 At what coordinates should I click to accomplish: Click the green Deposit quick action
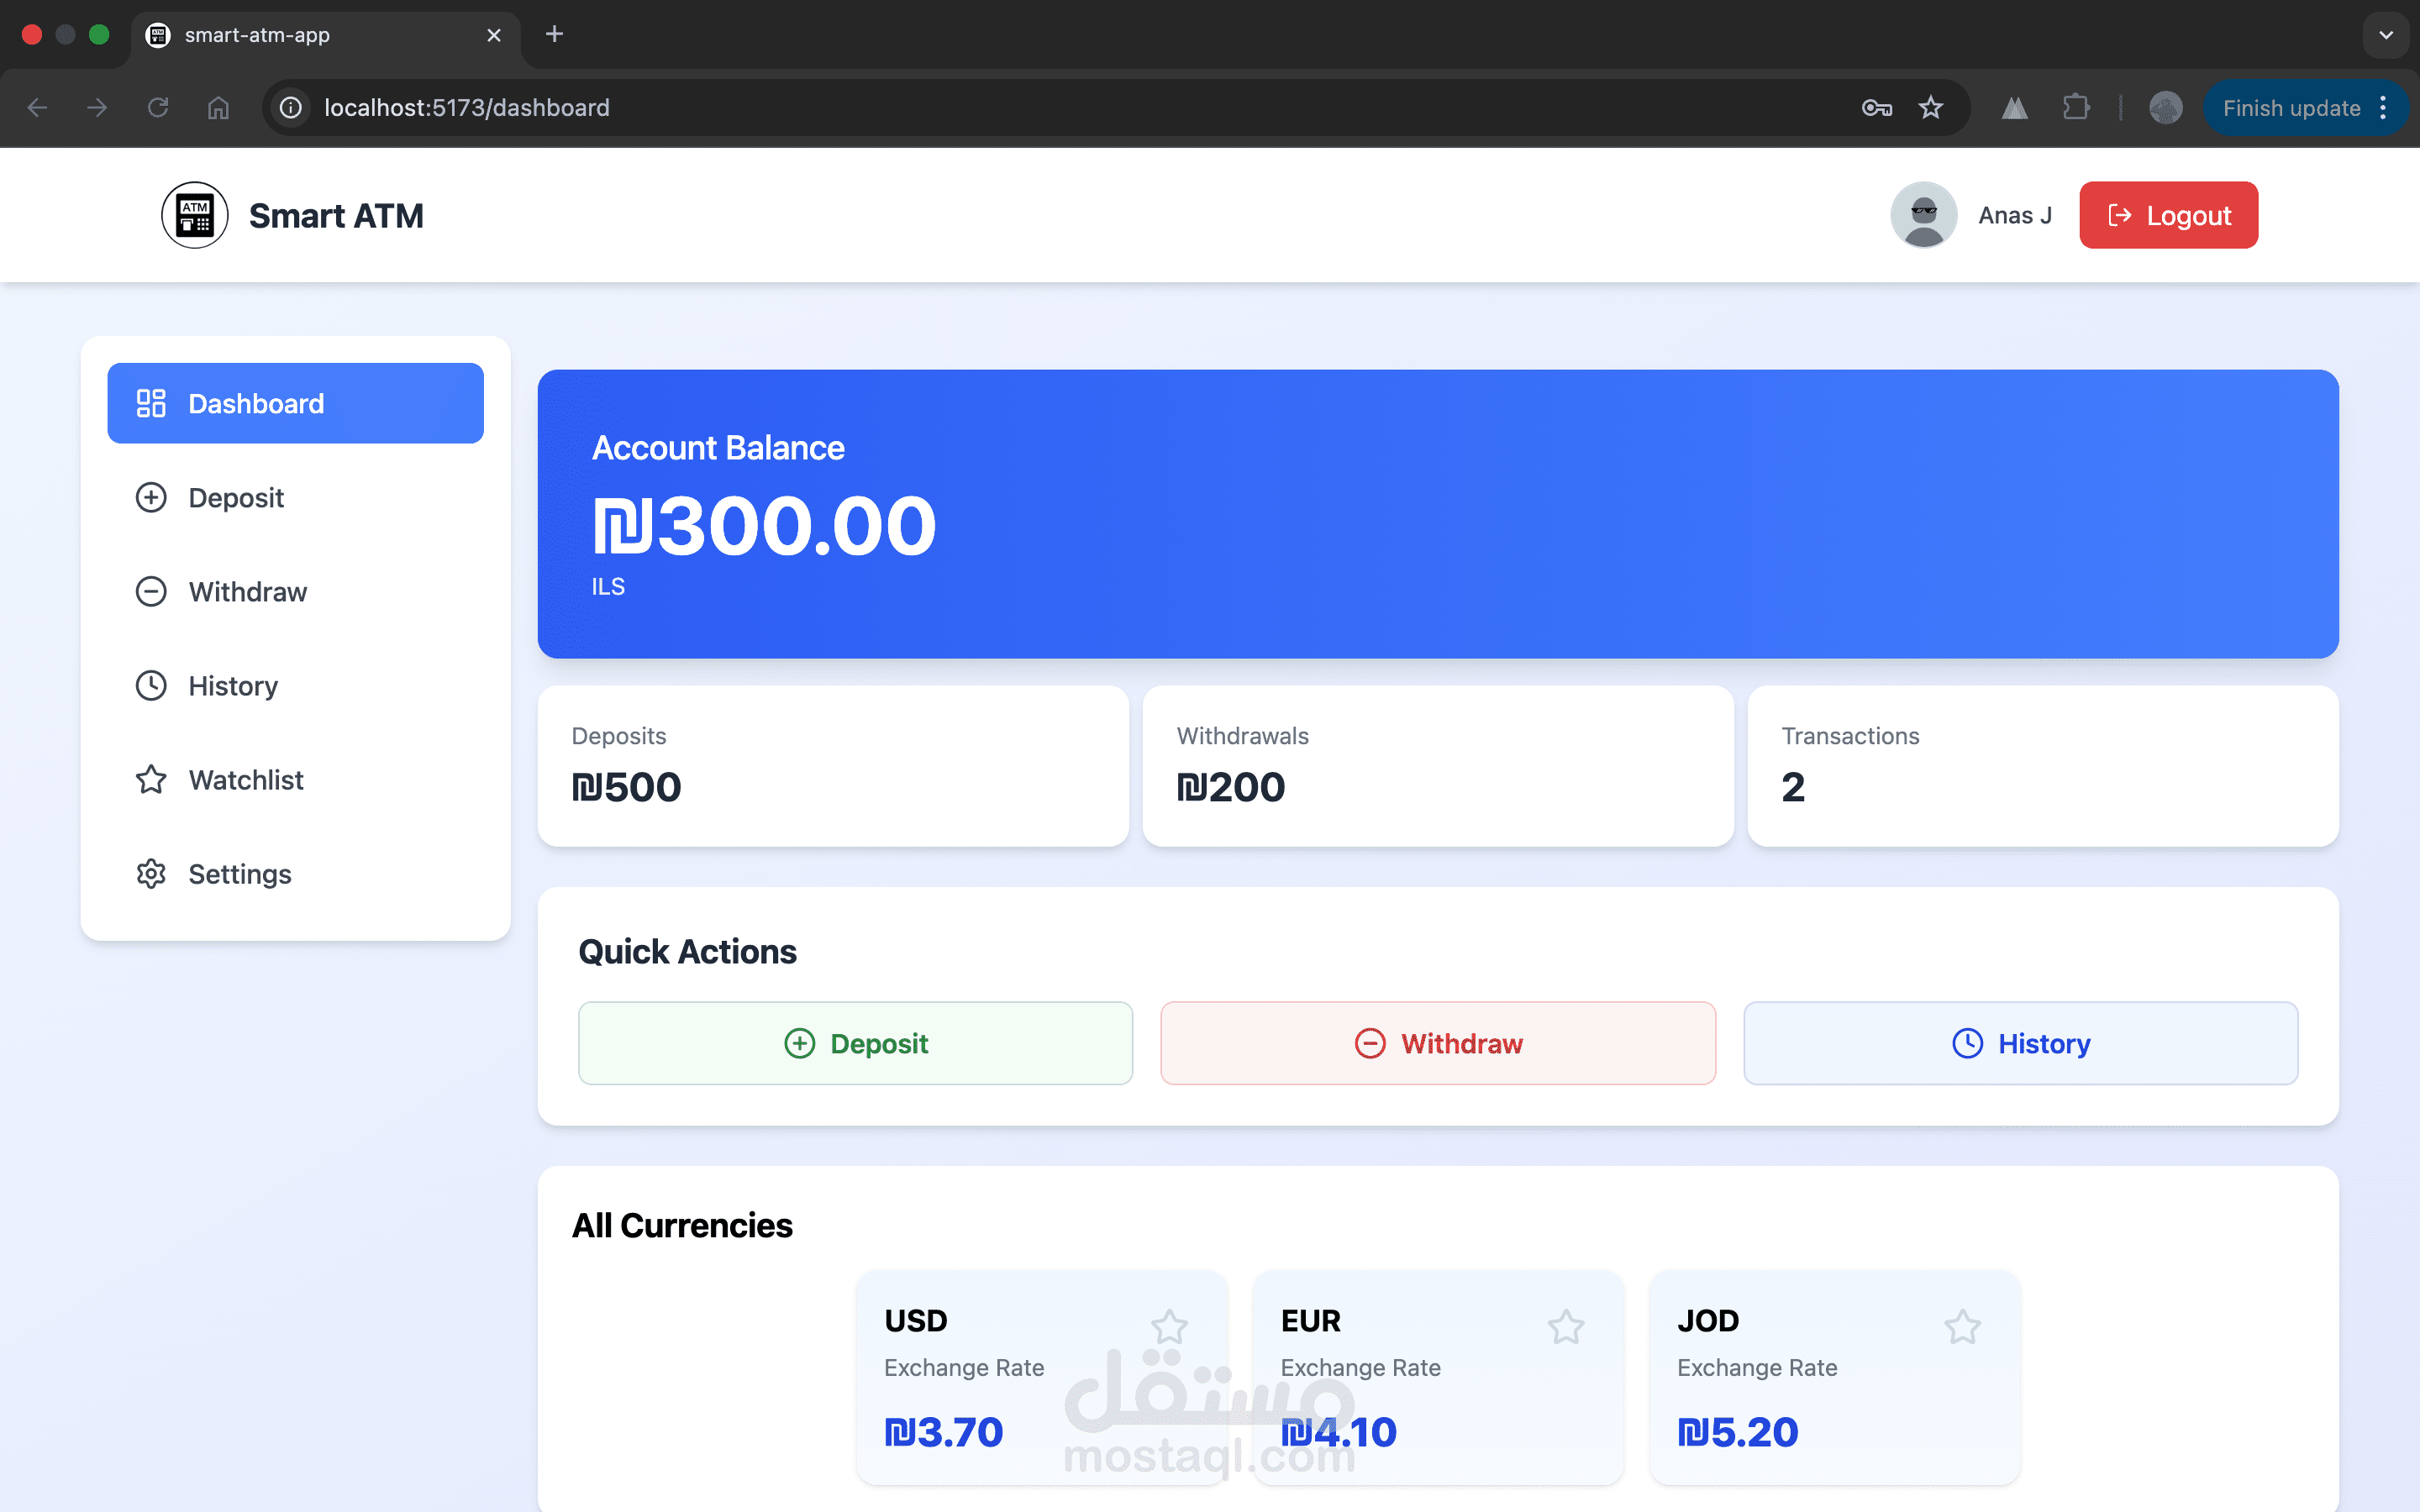[x=855, y=1043]
